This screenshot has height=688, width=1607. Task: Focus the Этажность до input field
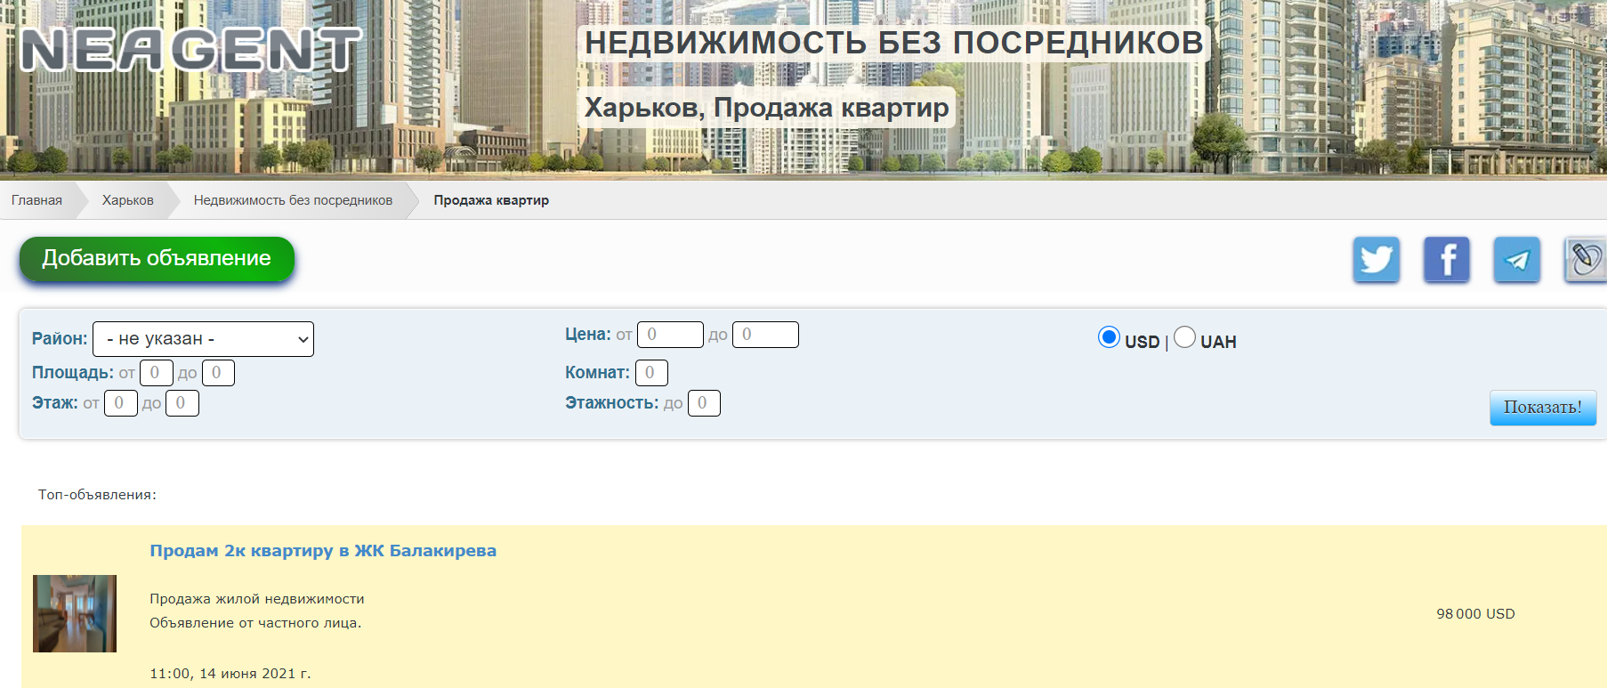tap(704, 403)
